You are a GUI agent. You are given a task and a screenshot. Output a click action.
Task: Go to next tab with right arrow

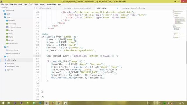pos(36,8)
